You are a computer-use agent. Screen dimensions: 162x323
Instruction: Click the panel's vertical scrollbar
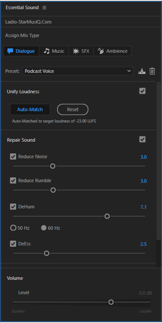pos(158,161)
